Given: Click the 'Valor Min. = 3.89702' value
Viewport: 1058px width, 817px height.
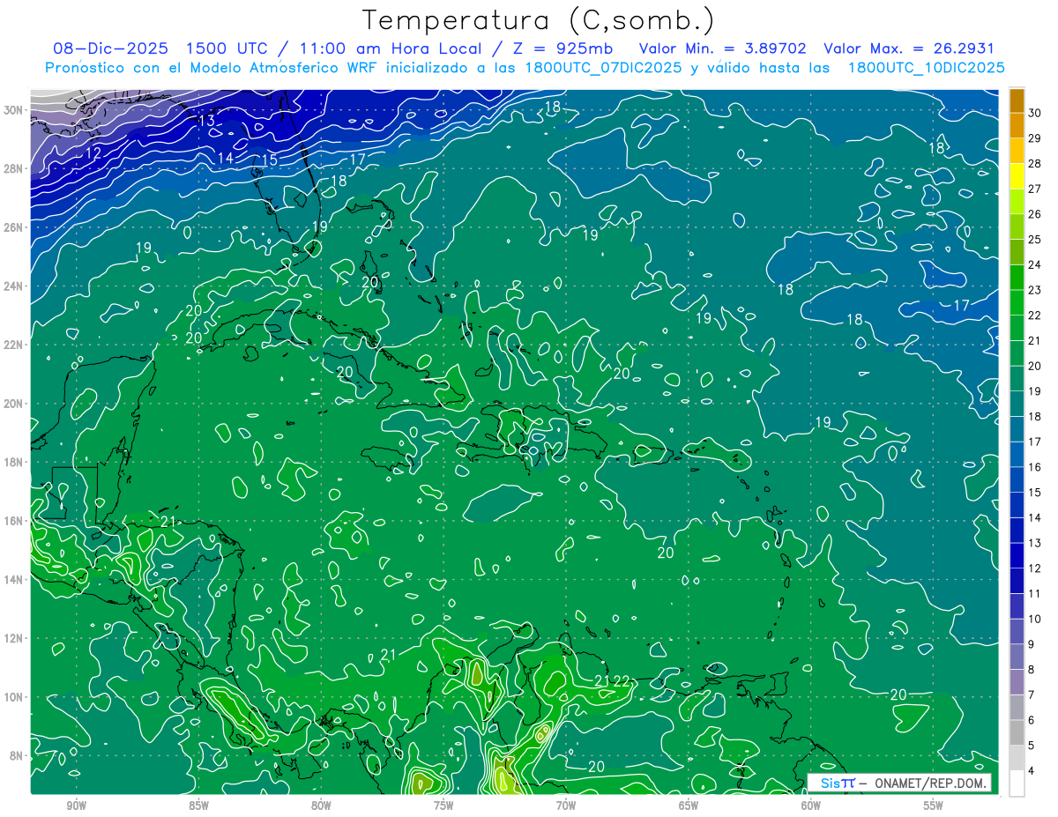Looking at the screenshot, I should pos(723,48).
